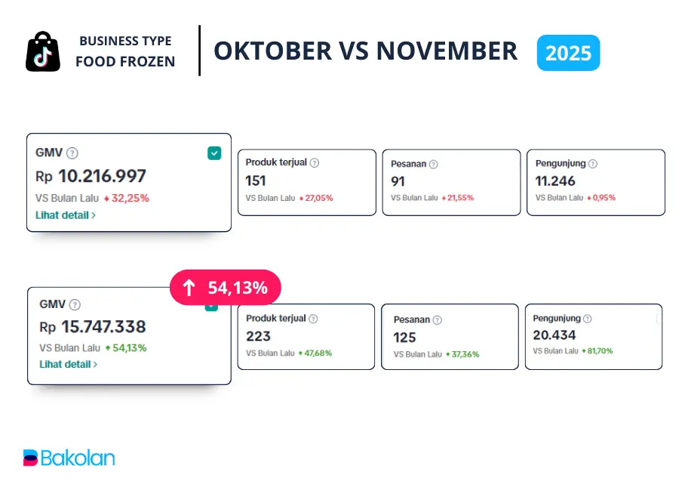Expand Lihat detail chevron under Rp 15.747.338

[95, 365]
